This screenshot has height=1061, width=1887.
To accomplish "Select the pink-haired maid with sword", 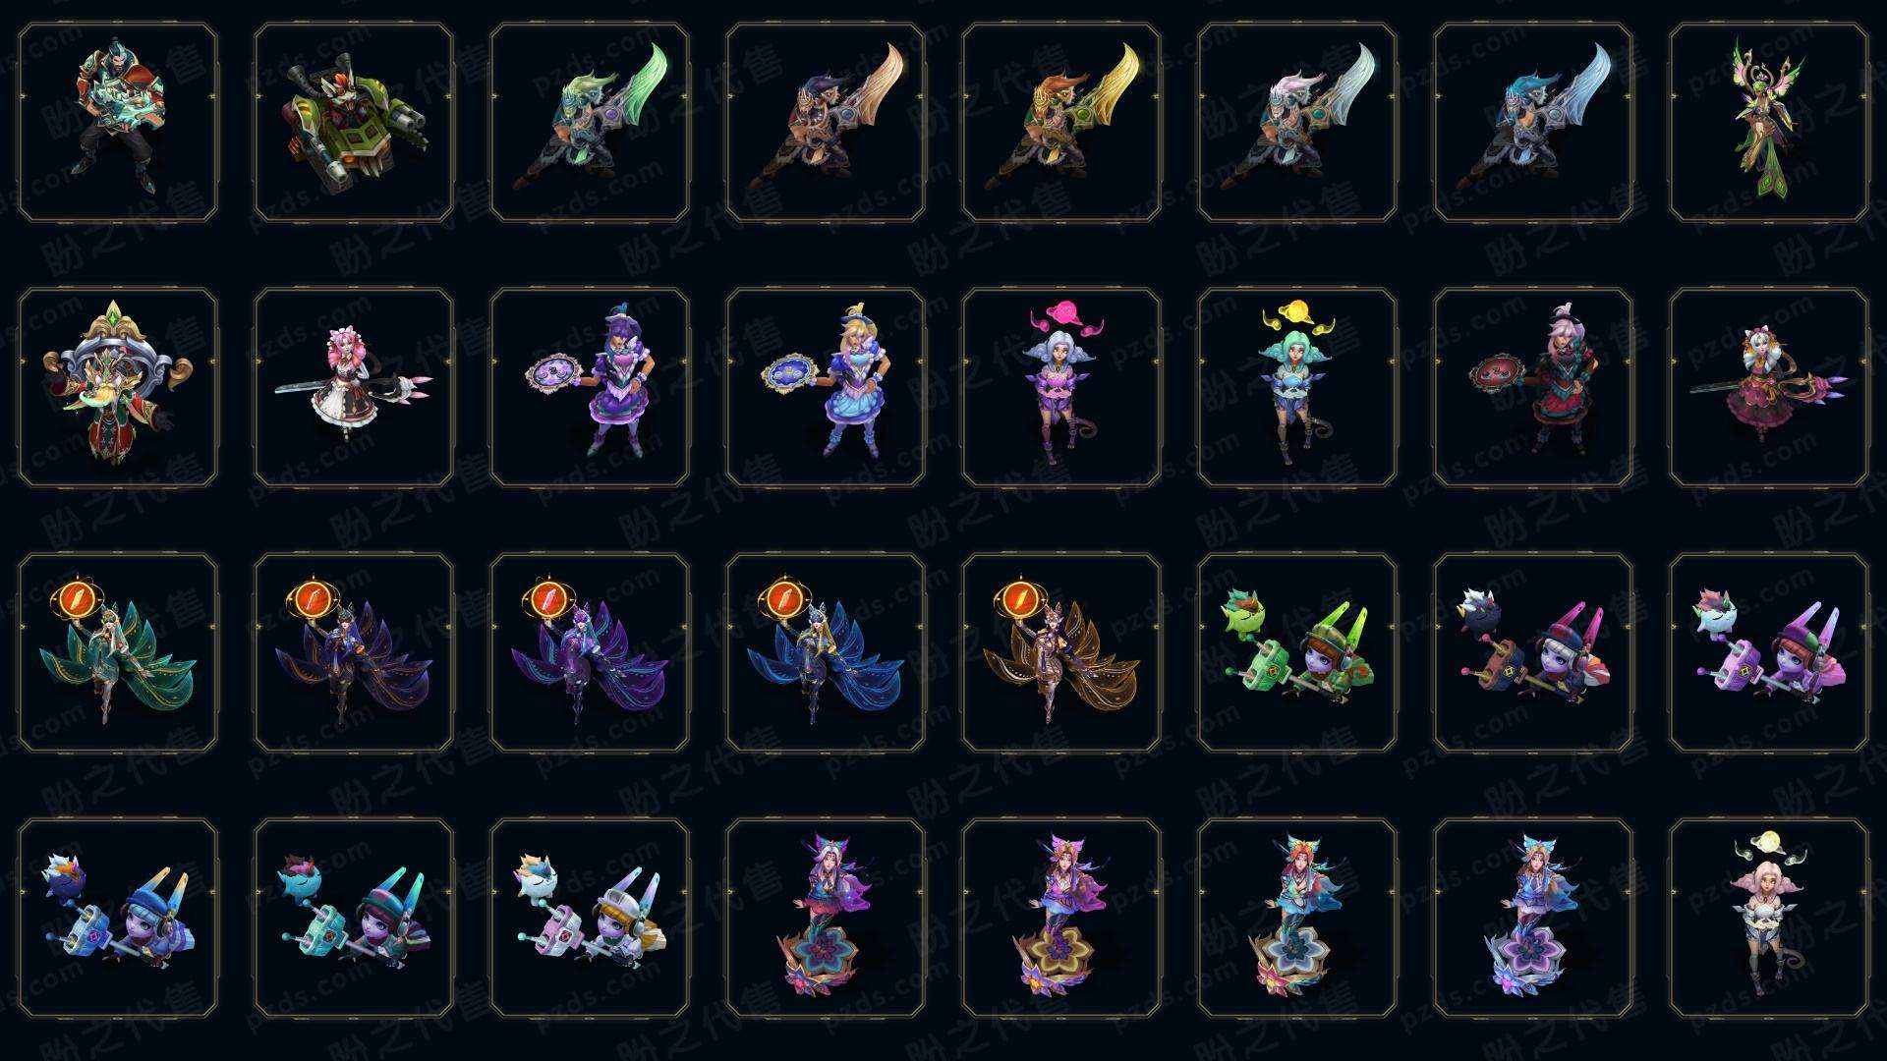I will point(354,387).
